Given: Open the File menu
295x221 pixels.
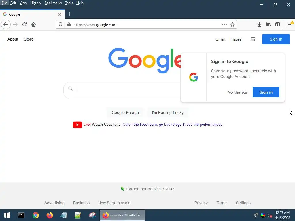Looking at the screenshot, I should pos(4,3).
